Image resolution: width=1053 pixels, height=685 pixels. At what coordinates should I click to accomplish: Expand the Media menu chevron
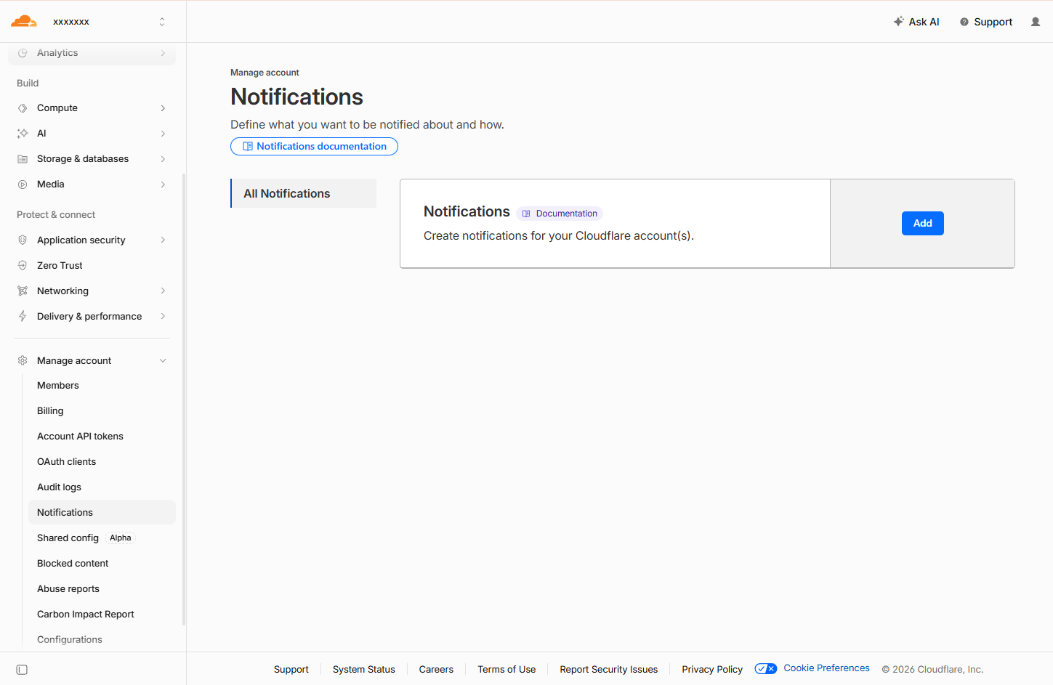[163, 185]
